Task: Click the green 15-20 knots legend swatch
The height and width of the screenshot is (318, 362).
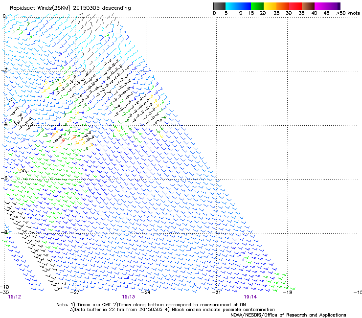Action: [x=257, y=6]
